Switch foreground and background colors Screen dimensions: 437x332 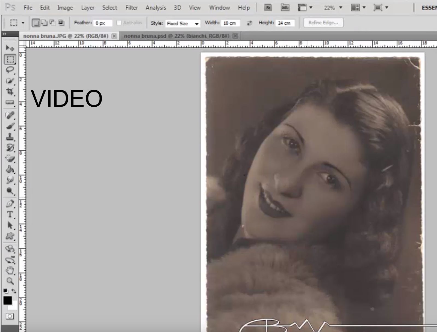pyautogui.click(x=14, y=291)
